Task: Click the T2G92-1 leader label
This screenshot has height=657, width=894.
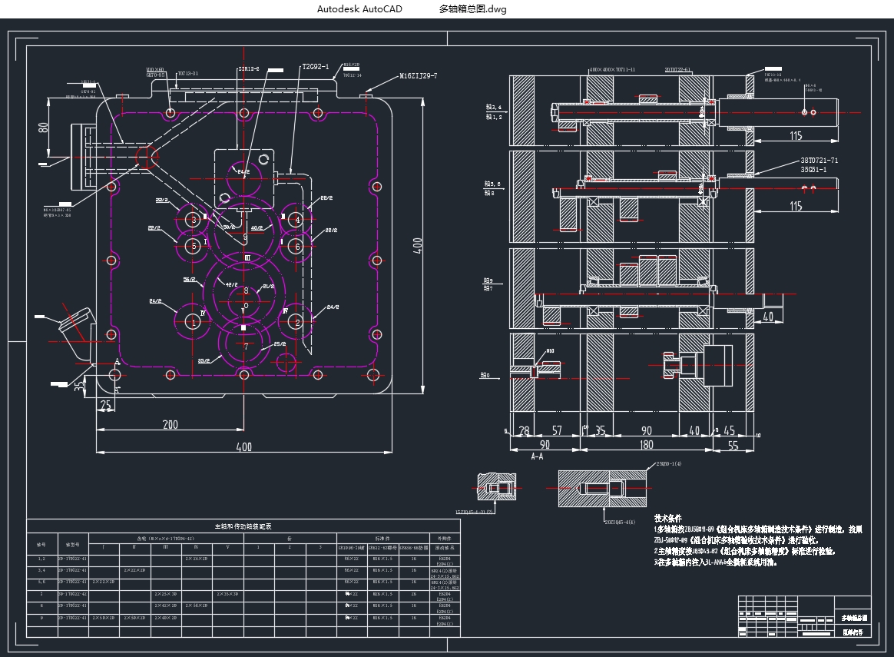Action: tap(315, 68)
